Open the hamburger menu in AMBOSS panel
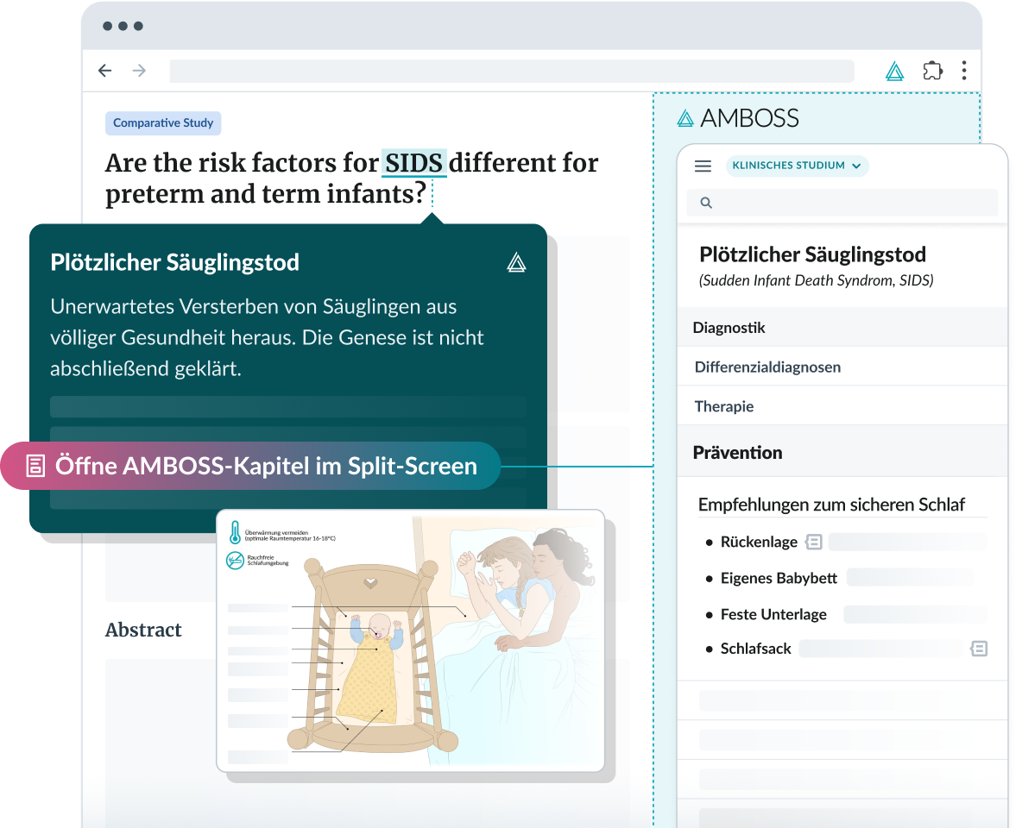Screen dimensions: 1022x828 click(x=703, y=166)
